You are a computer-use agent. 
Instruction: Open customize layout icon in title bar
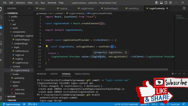point(170,3)
